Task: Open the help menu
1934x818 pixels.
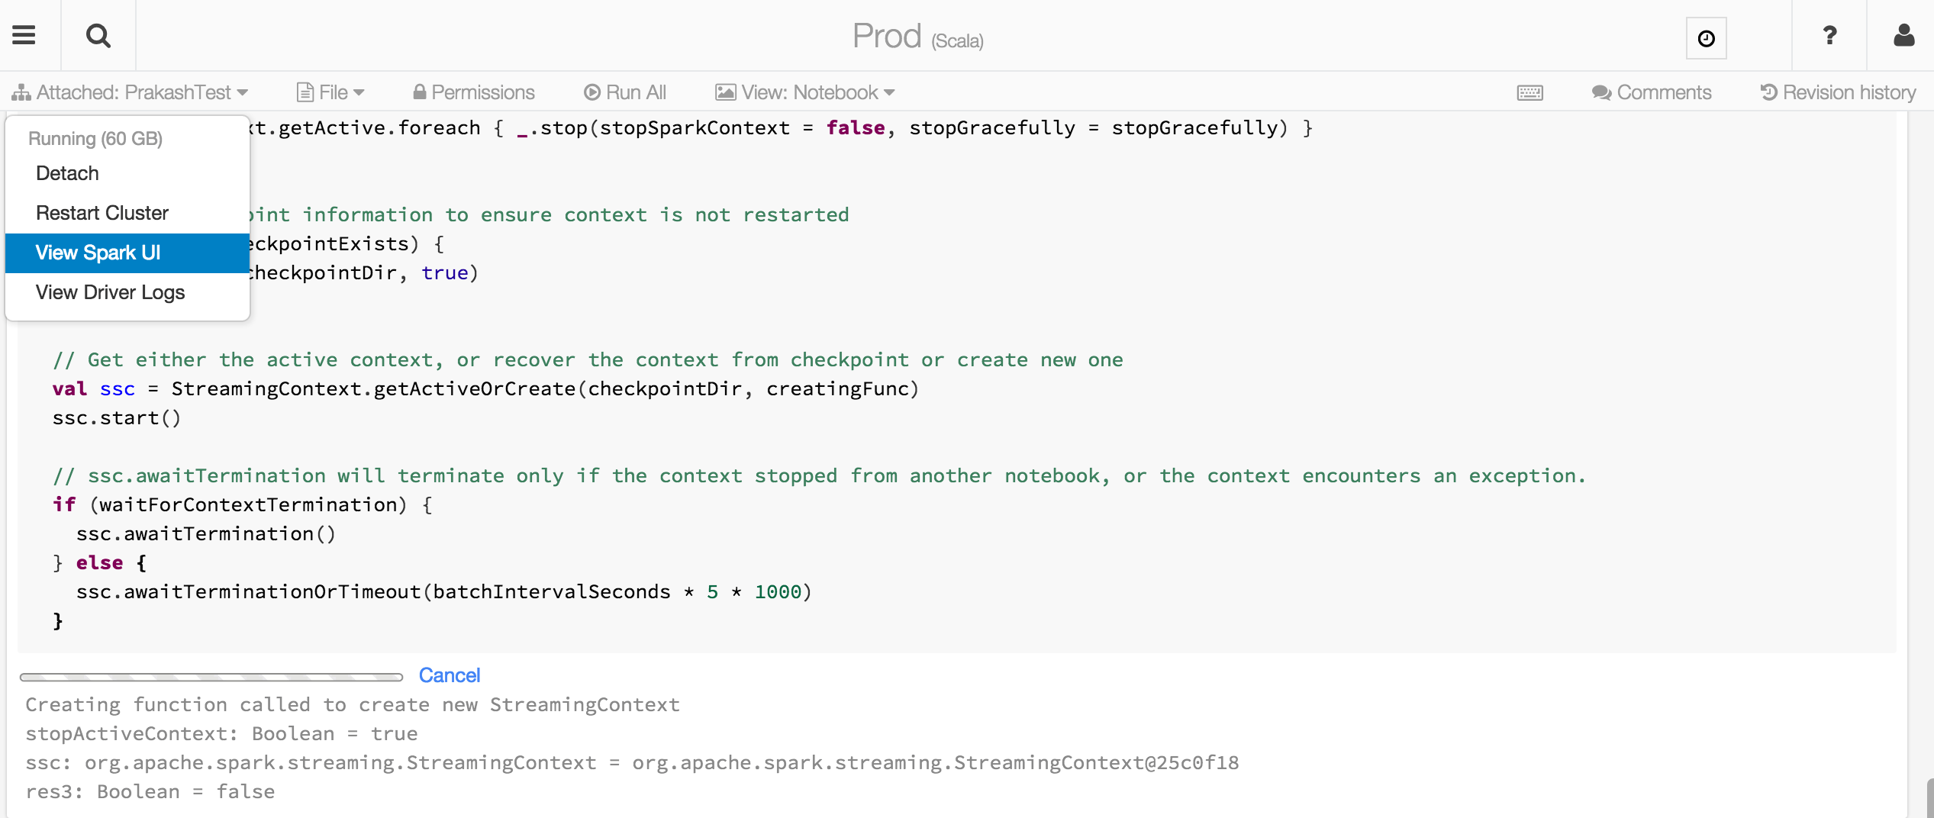Action: tap(1829, 35)
